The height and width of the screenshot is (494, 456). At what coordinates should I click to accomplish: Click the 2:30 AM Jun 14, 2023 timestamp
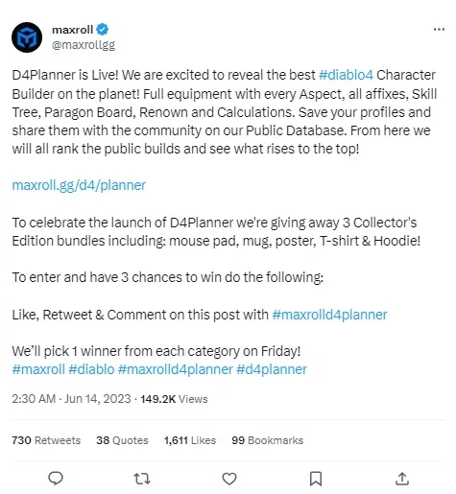71,399
